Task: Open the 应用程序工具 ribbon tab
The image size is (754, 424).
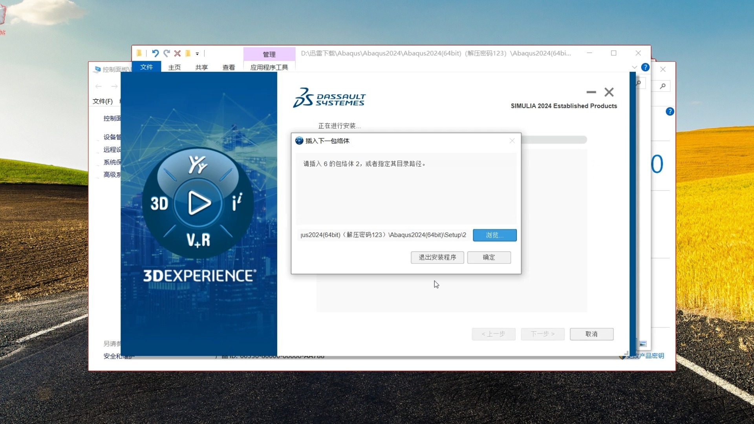Action: click(x=269, y=67)
